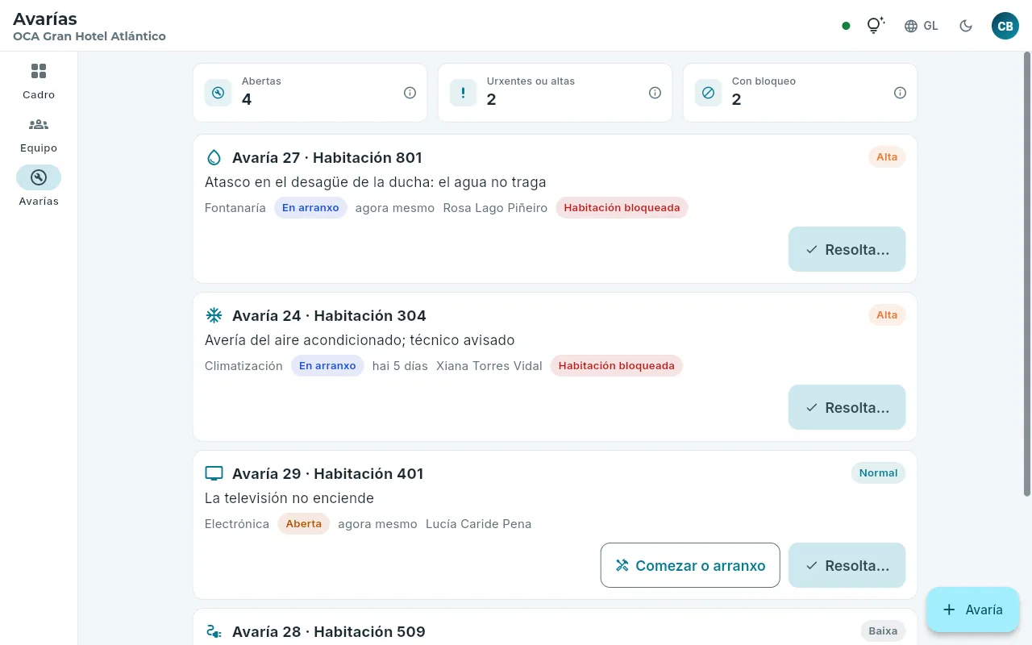
Task: Click the Aberta status chip of Avaría 29
Action: [304, 523]
